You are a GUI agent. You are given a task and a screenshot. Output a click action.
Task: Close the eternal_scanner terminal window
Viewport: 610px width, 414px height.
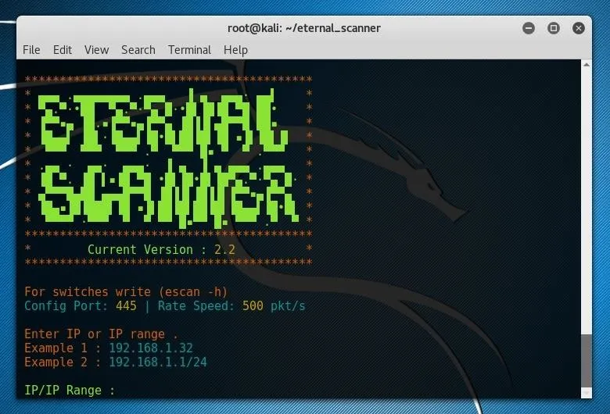point(579,28)
